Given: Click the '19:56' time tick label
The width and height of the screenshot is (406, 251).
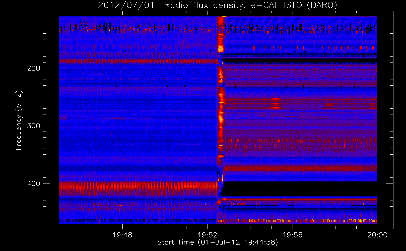Looking at the screenshot, I should click(293, 235).
